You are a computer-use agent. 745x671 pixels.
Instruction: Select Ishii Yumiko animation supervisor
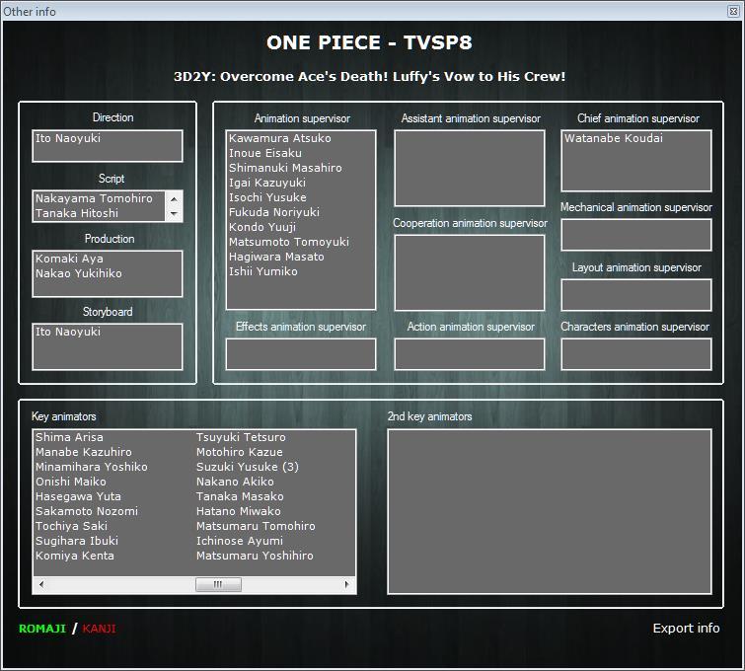263,271
